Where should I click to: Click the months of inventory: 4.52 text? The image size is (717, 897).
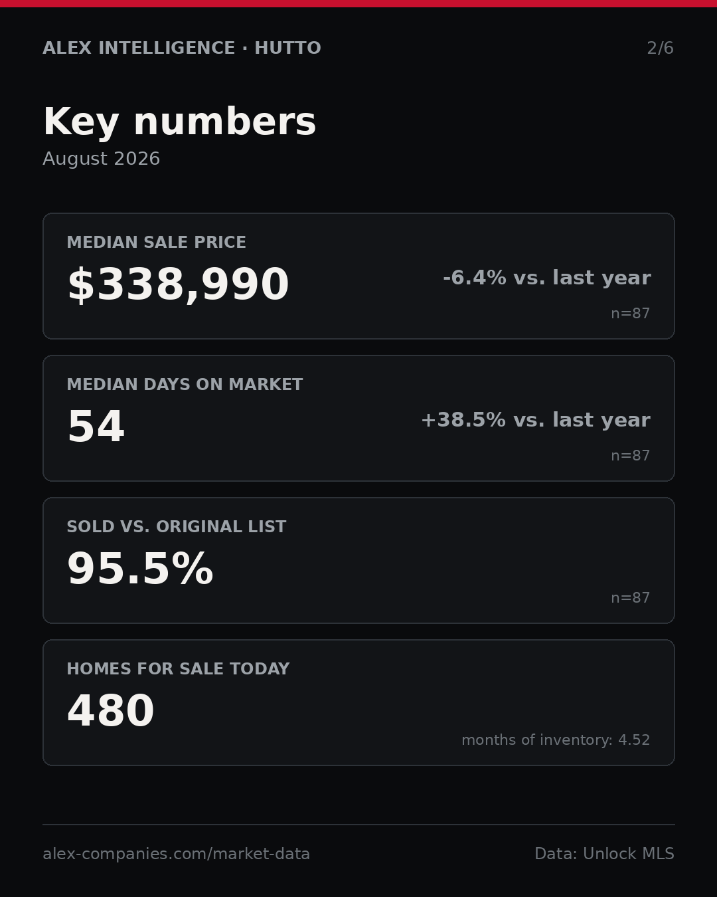pyautogui.click(x=556, y=740)
